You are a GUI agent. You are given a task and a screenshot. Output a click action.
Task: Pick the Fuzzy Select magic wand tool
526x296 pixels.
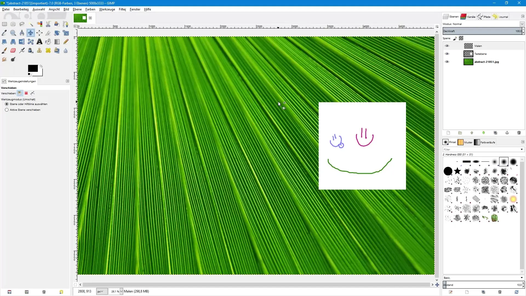pyautogui.click(x=31, y=24)
